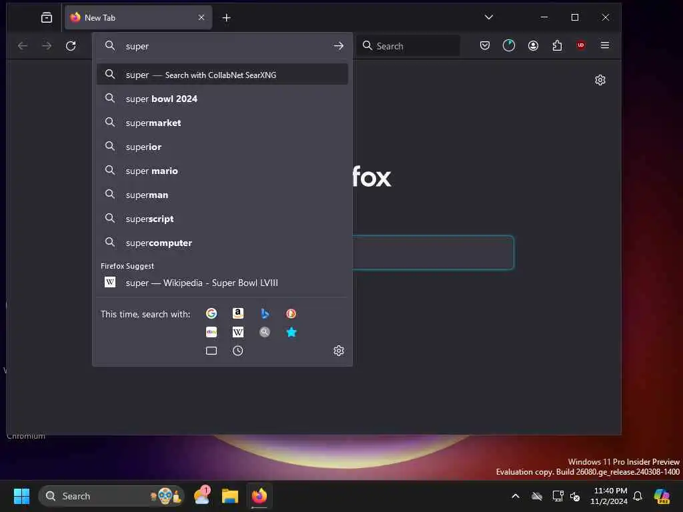Open the circular timer extension icon
Screen dimensions: 683x512
[509, 45]
